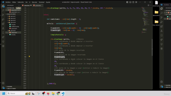Toggle Secondary Side Bar visibility in title bar
Image resolution: width=171 pixels, height=96 pixels.
(x=133, y=2)
